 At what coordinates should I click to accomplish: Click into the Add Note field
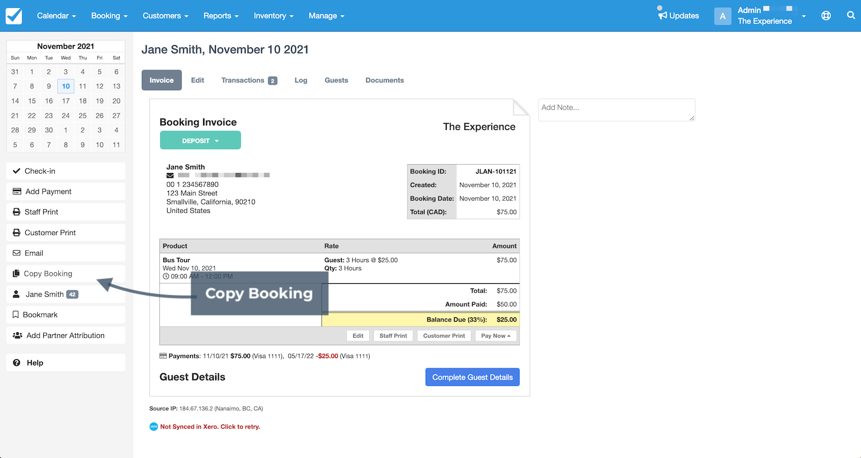coord(617,110)
